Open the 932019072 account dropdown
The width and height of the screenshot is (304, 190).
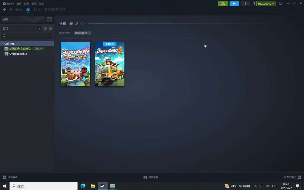pos(266,4)
